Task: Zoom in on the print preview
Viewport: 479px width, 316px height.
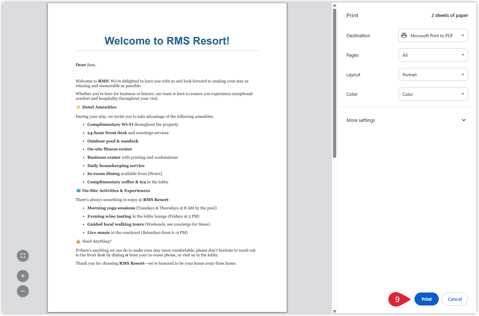Action: point(23,276)
